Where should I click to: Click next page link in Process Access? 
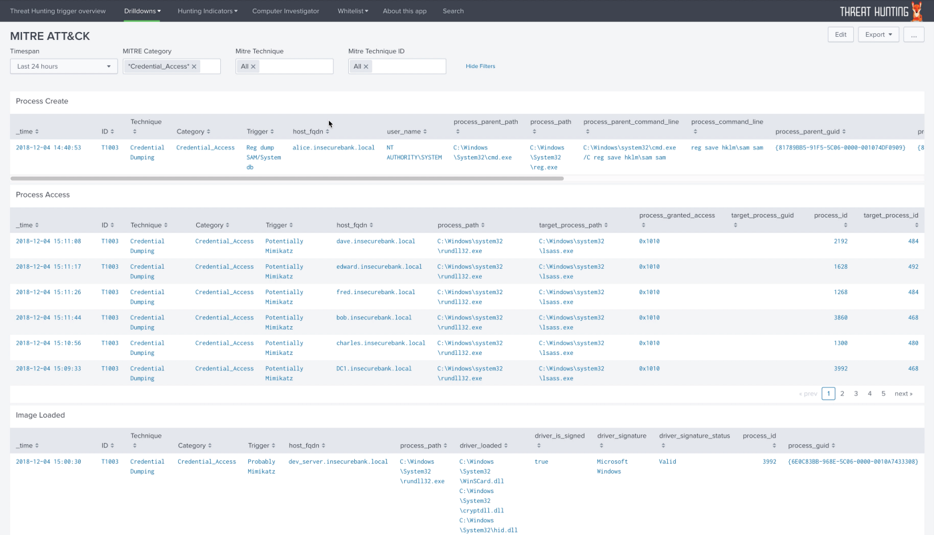903,394
